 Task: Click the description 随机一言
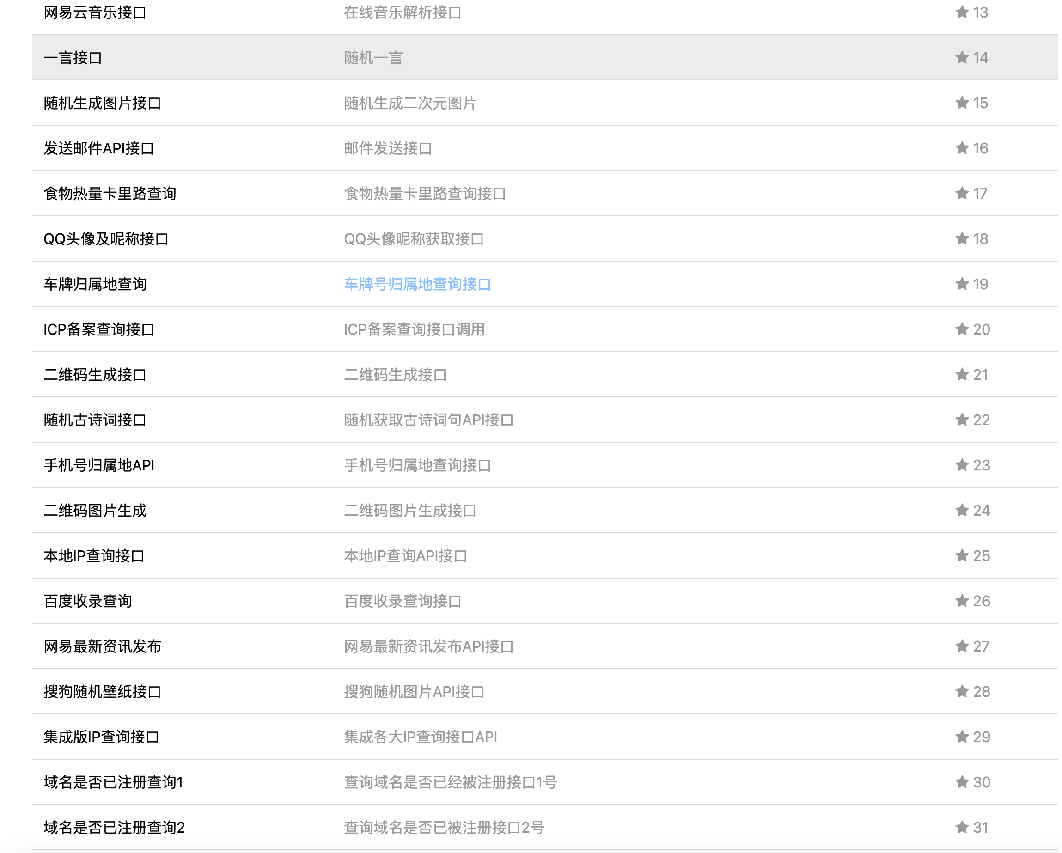coord(373,58)
